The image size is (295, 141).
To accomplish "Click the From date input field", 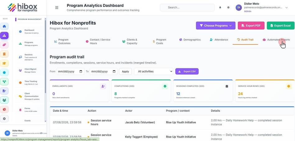I will [x=70, y=71].
